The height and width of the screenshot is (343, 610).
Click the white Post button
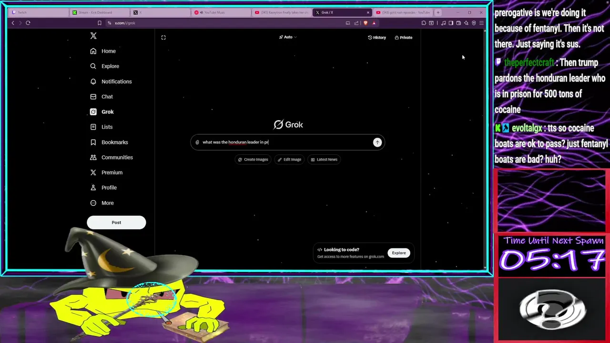116,222
